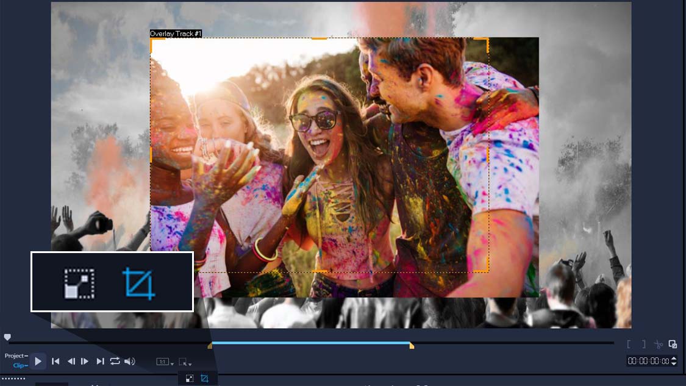Expand the resize/crop mode dropdown arrow
Viewport: 686px width, 386px height.
(191, 365)
